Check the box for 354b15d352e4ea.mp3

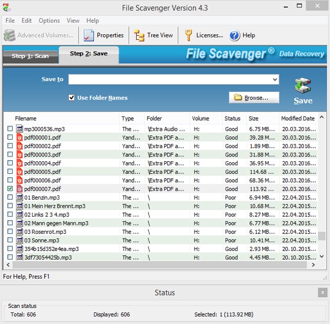[x=10, y=248]
